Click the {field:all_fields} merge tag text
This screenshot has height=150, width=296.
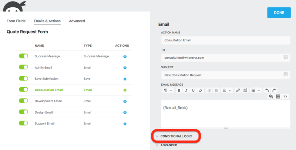pyautogui.click(x=175, y=108)
